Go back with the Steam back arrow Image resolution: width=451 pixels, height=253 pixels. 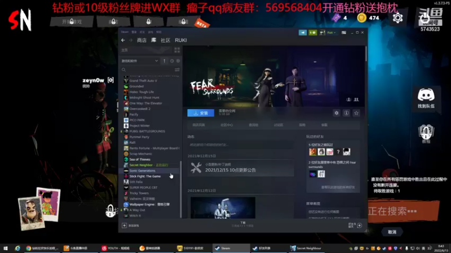[x=123, y=40]
